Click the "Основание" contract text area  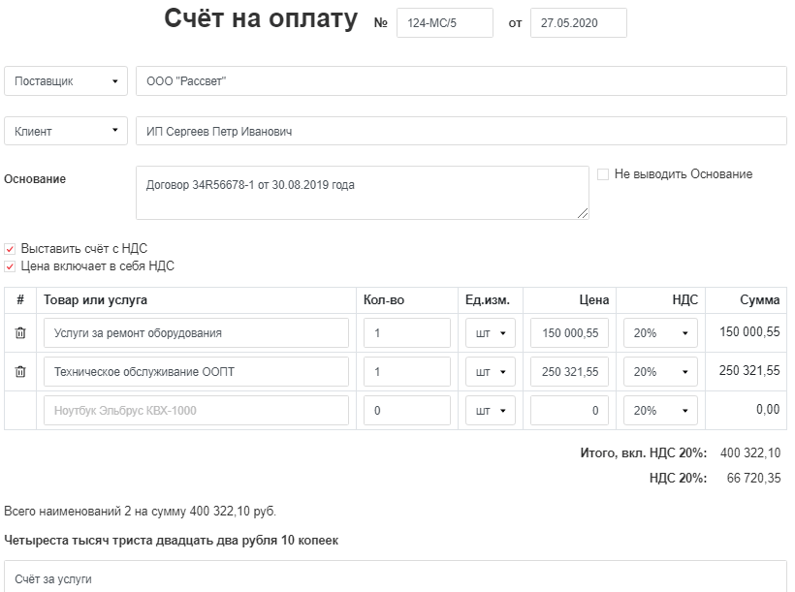[x=362, y=193]
